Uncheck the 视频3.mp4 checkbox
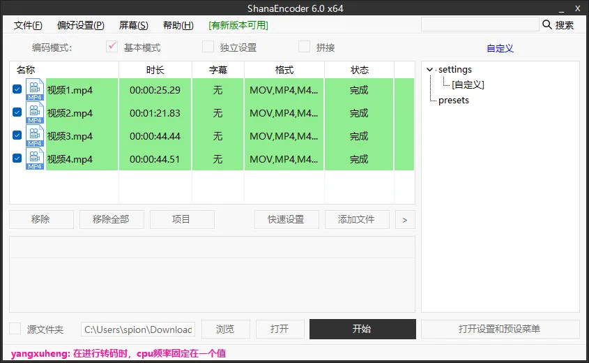 (x=17, y=135)
